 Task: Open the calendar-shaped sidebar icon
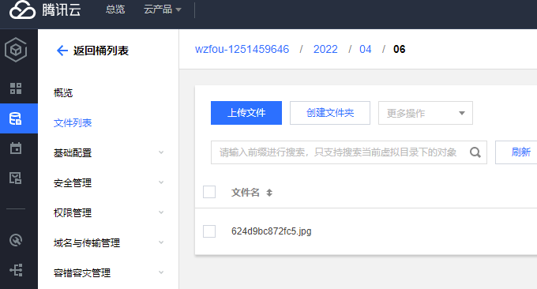click(16, 148)
